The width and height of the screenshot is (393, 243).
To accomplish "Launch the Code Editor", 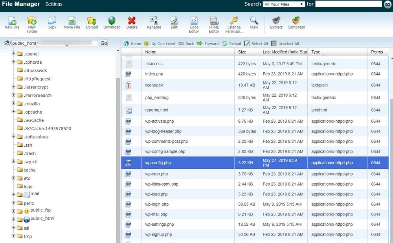I will click(194, 25).
